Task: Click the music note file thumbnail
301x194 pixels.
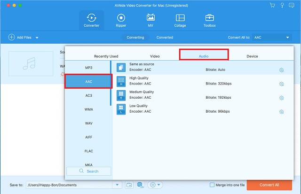Action: pos(31,63)
